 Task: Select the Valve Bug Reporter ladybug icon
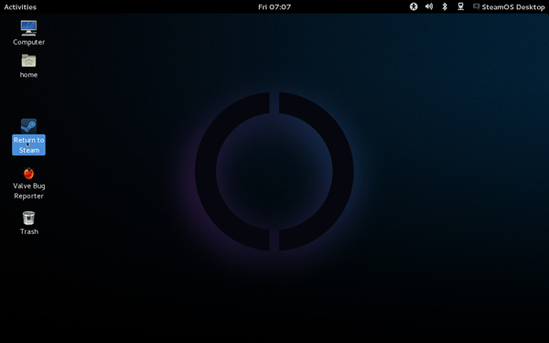click(28, 173)
